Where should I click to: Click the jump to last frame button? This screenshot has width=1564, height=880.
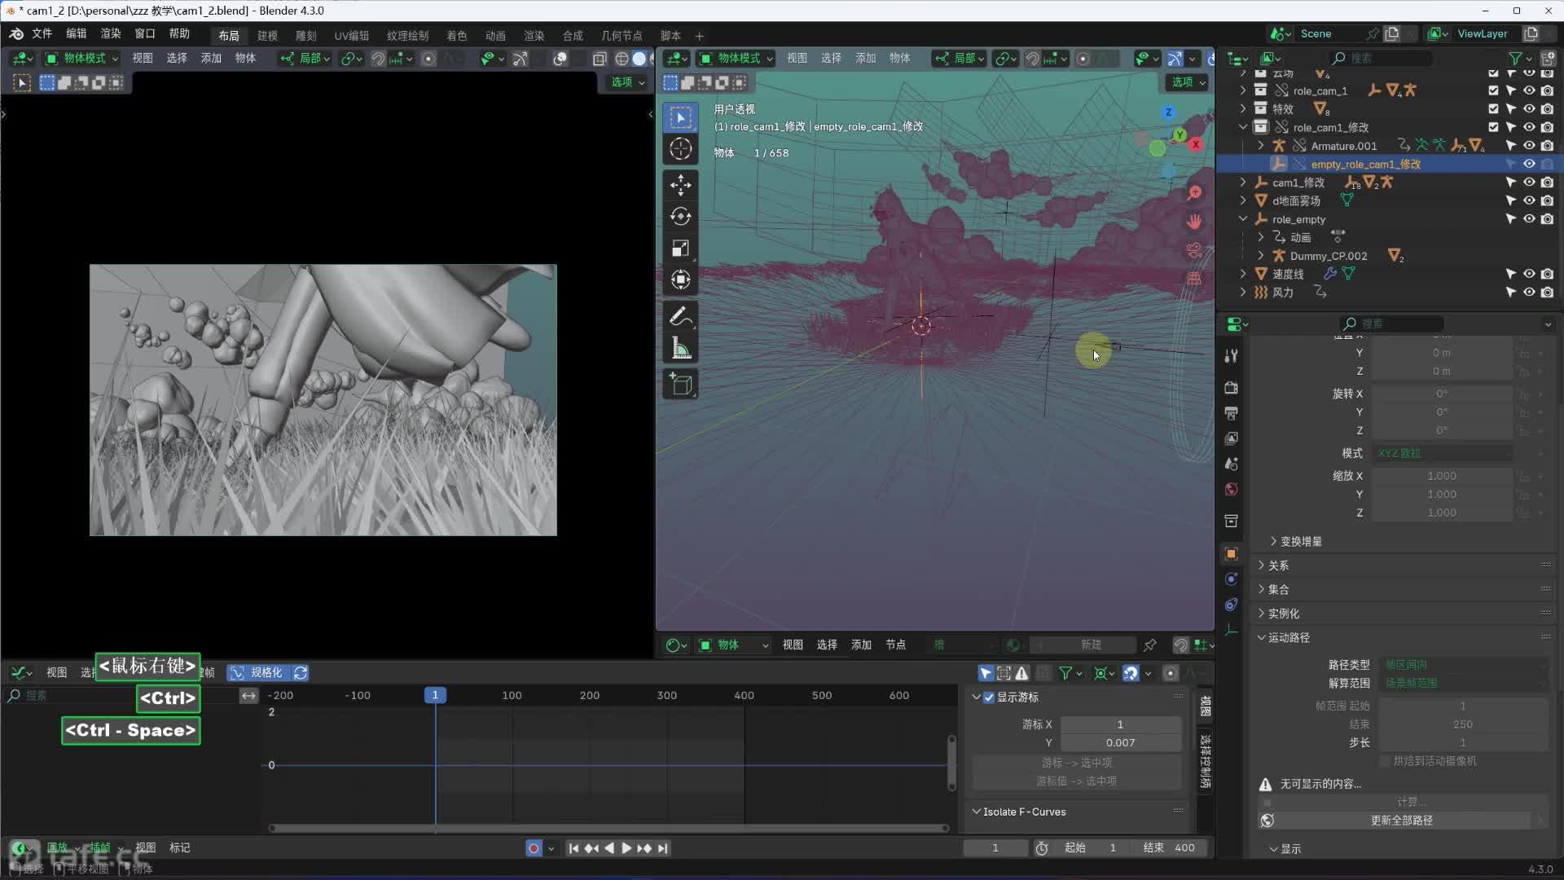(x=663, y=848)
